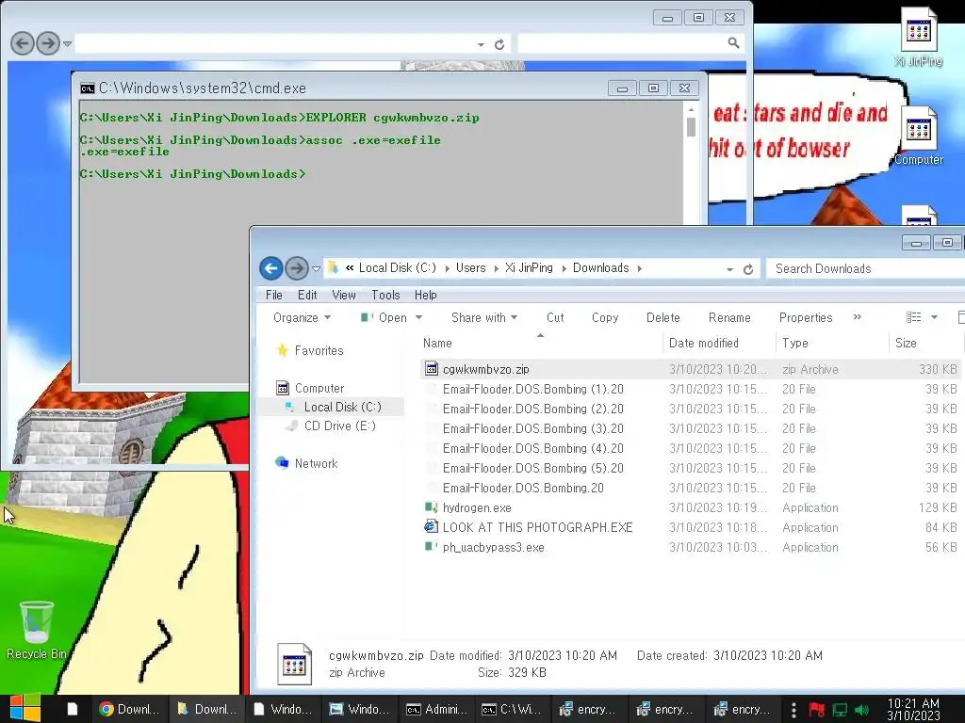
Task: Open the Recycle Bin desktop icon
Action: point(37,630)
